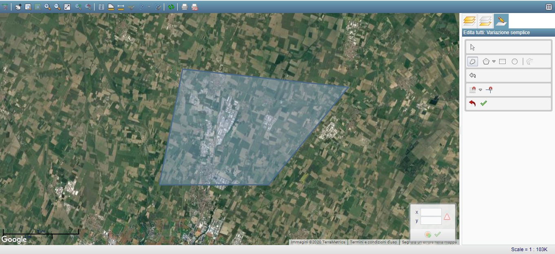Click the x coordinate input field

431,212
